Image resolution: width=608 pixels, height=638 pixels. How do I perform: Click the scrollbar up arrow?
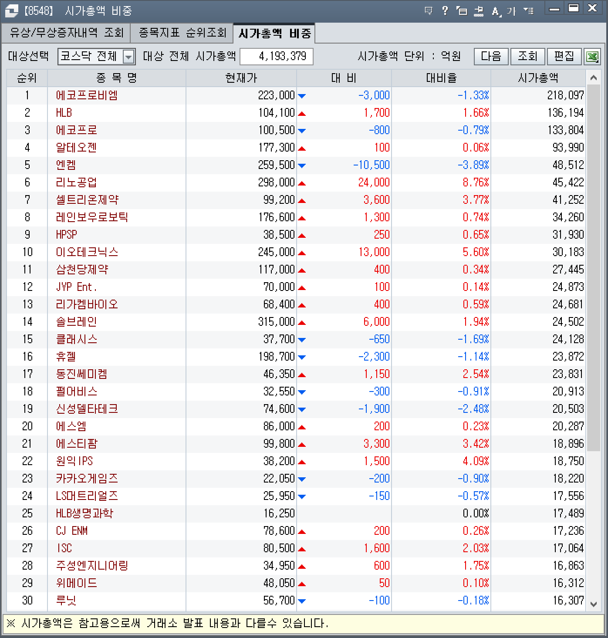click(x=593, y=78)
